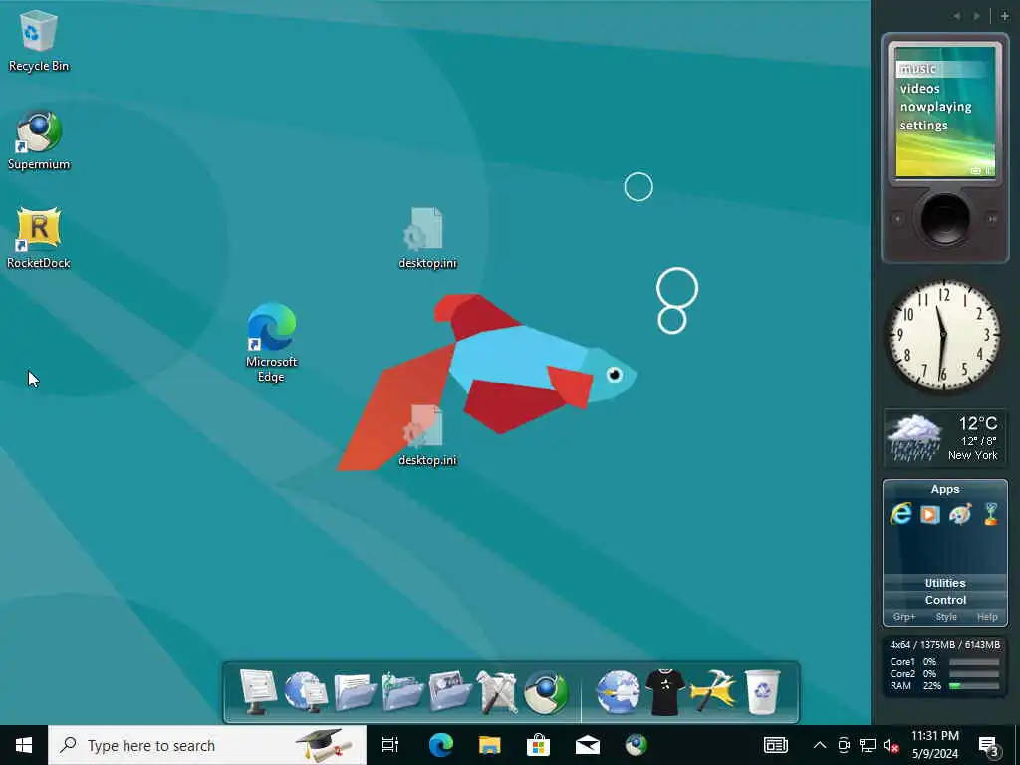Expand the Apps group header in launcher gadget
The image size is (1020, 765).
click(x=945, y=489)
